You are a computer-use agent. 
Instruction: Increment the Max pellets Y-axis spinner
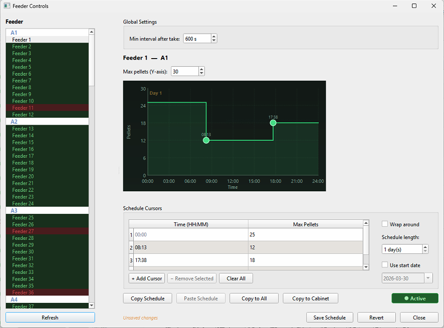200,69
